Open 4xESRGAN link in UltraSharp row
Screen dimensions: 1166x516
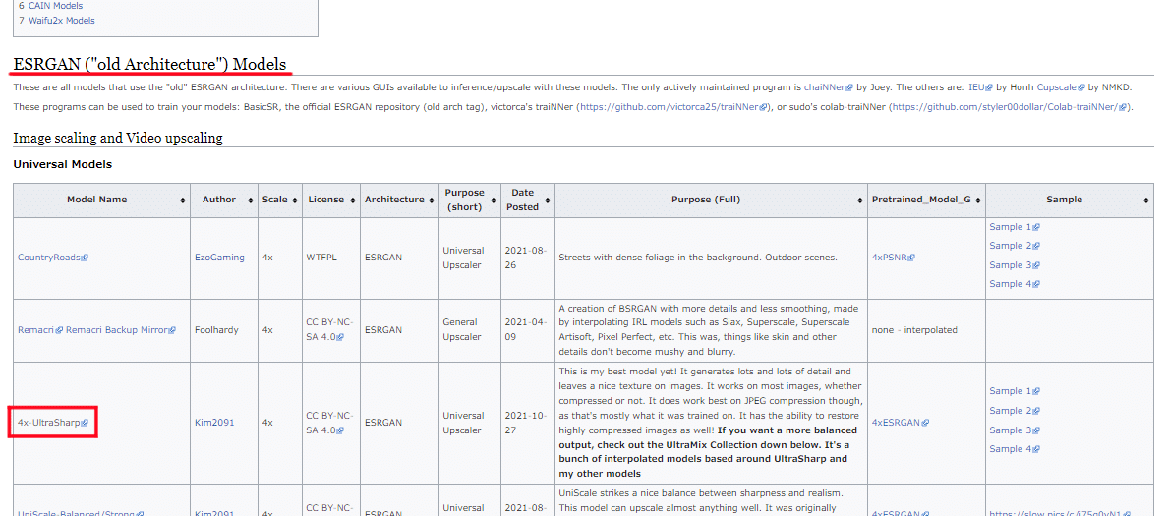pos(901,423)
